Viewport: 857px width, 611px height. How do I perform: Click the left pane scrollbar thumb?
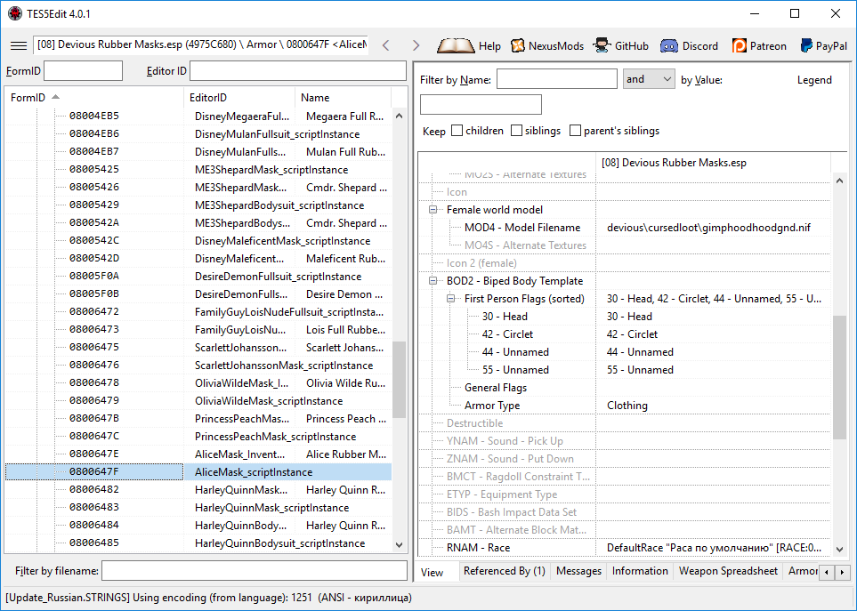(399, 380)
